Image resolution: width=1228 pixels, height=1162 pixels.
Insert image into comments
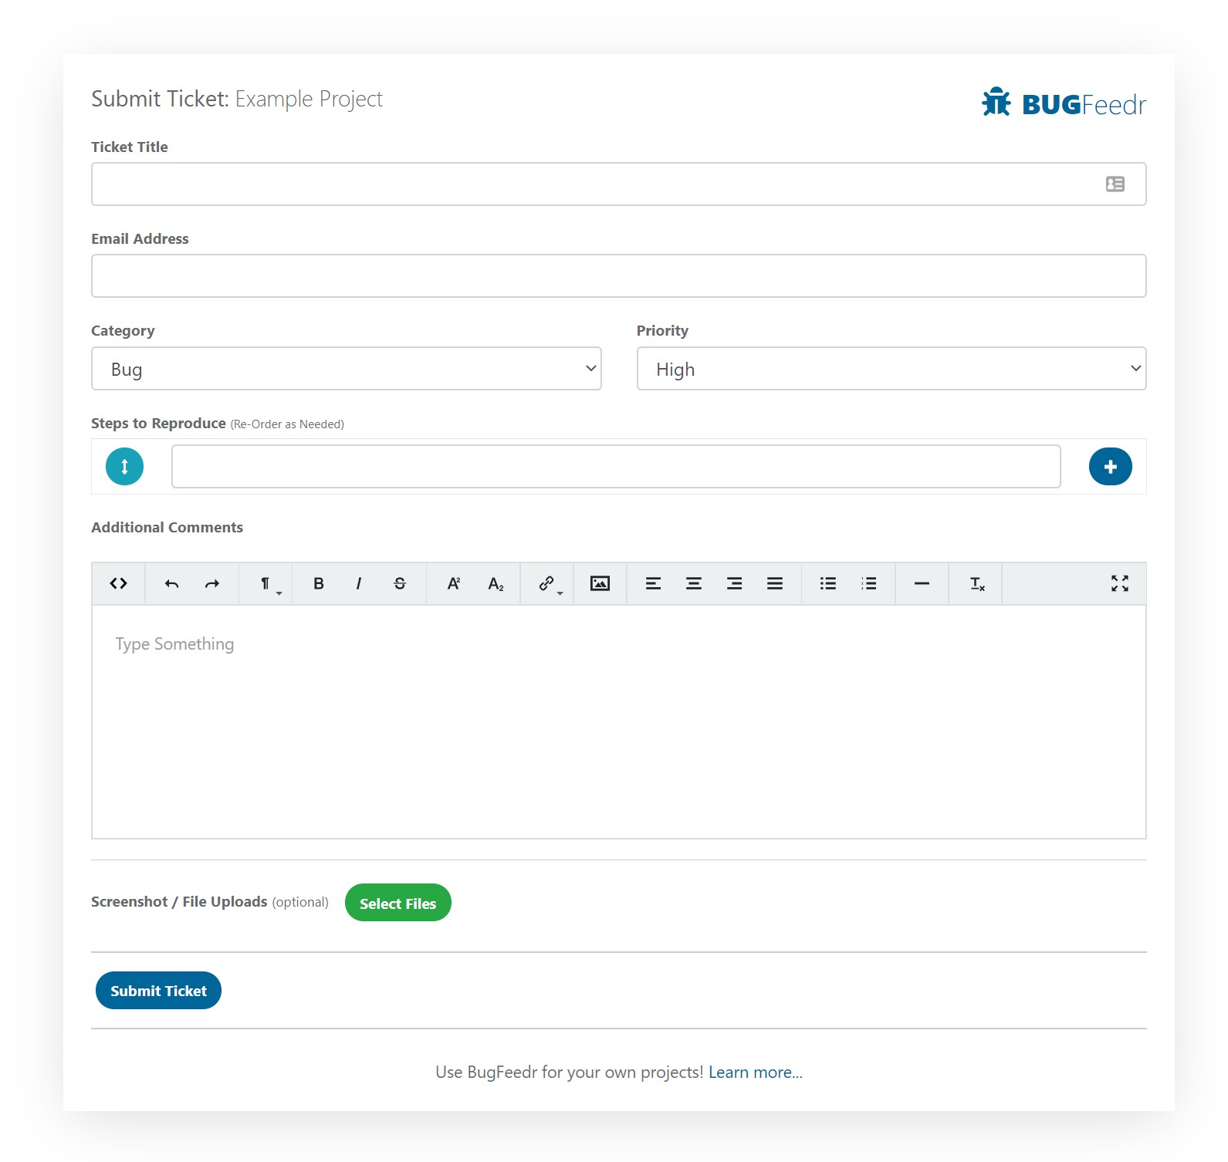[600, 583]
